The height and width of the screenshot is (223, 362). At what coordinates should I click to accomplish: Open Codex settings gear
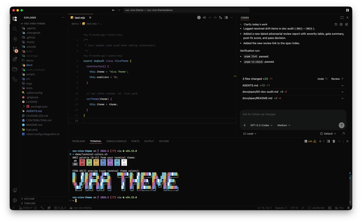[x=341, y=24]
